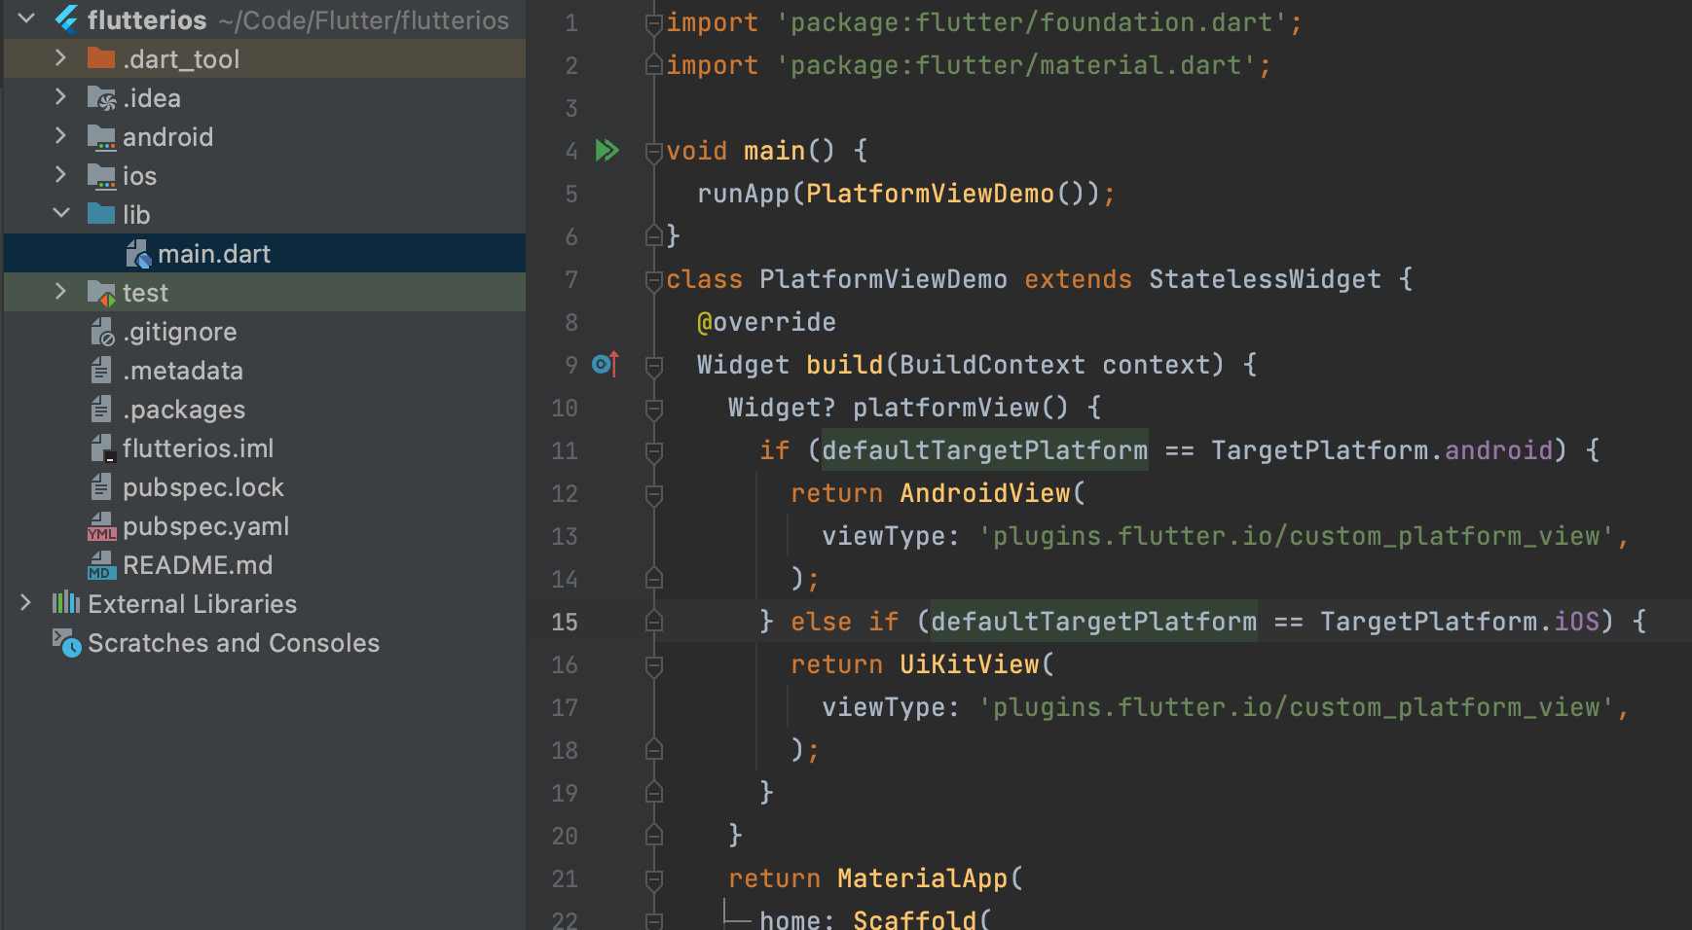1692x930 pixels.
Task: Click Scaffold on line 22
Action: 914,918
